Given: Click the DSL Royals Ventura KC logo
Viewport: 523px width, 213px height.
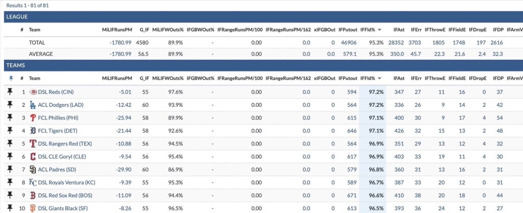Looking at the screenshot, I should [x=33, y=182].
